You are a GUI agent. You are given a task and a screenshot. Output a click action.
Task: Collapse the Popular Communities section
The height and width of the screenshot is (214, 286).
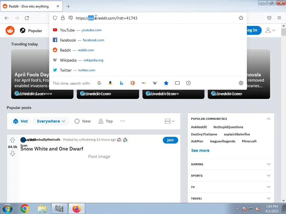coord(268,119)
